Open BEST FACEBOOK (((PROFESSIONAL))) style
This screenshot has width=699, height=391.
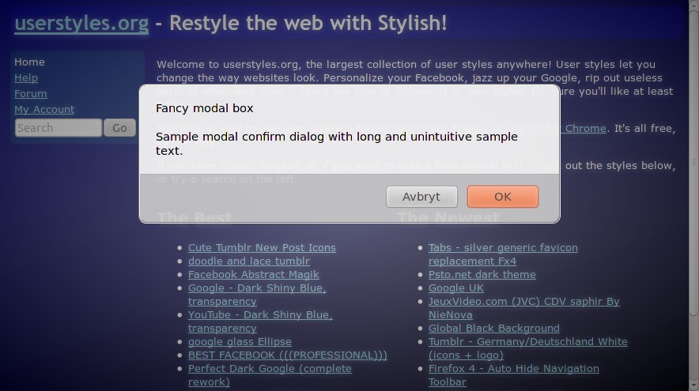click(x=288, y=355)
